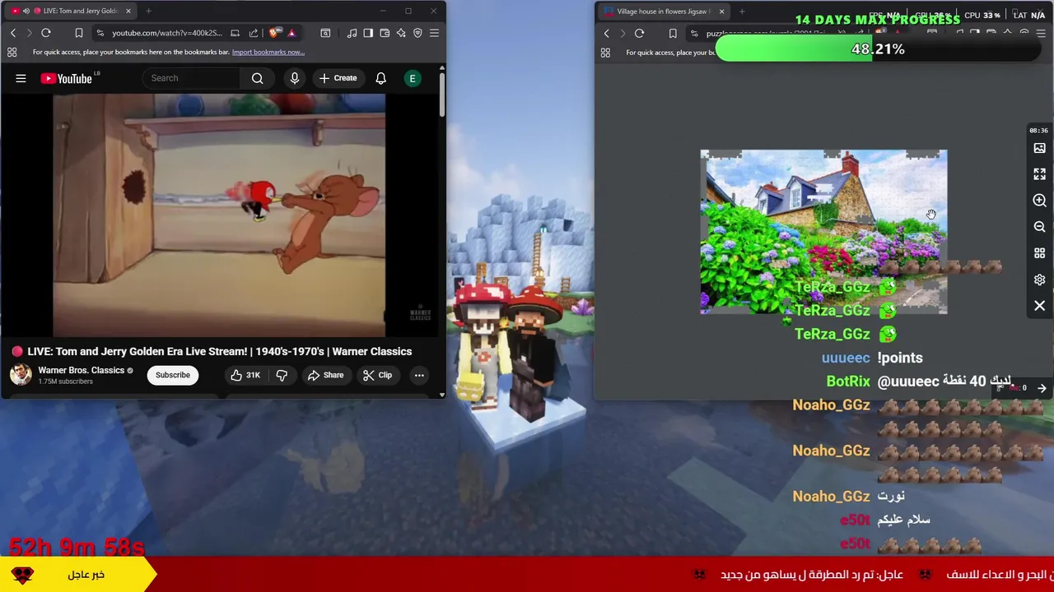Open Brave Rewards triangle icon
This screenshot has height=592, width=1054.
(x=291, y=33)
